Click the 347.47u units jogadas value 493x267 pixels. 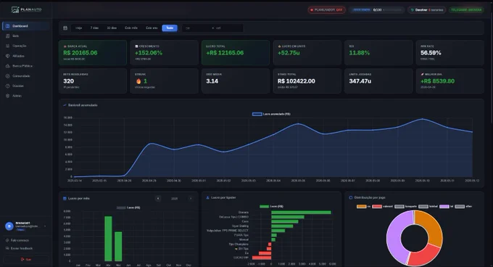click(x=360, y=81)
